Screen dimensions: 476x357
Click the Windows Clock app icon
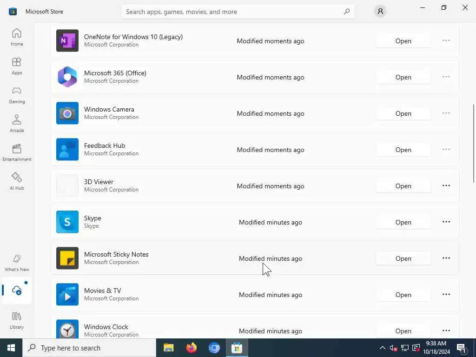(x=67, y=329)
